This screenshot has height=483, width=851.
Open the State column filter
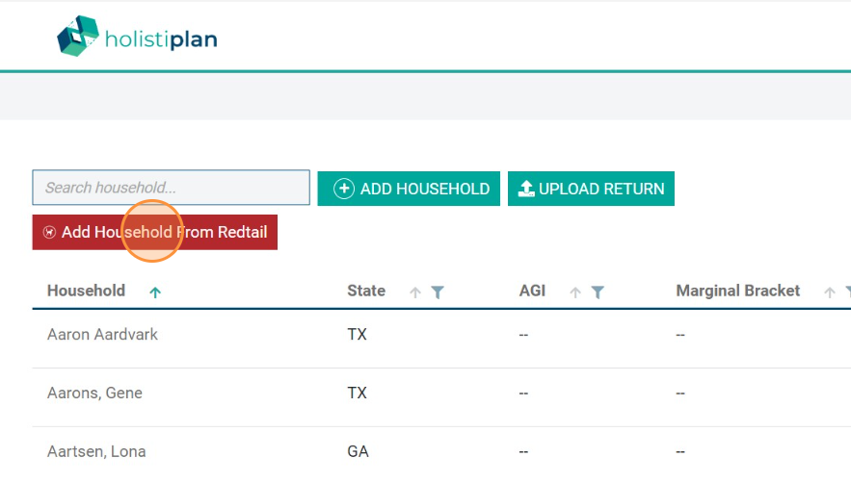437,292
